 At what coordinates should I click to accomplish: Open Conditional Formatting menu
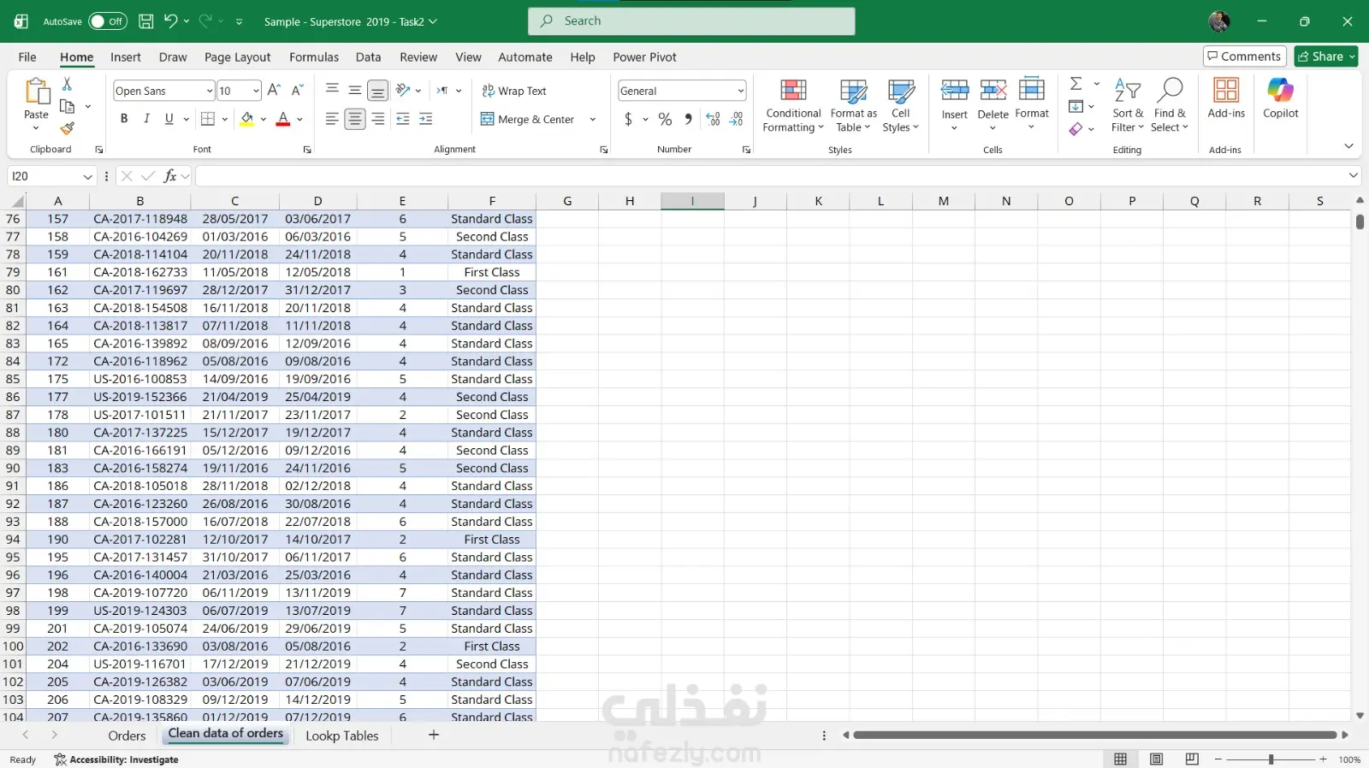pyautogui.click(x=793, y=106)
